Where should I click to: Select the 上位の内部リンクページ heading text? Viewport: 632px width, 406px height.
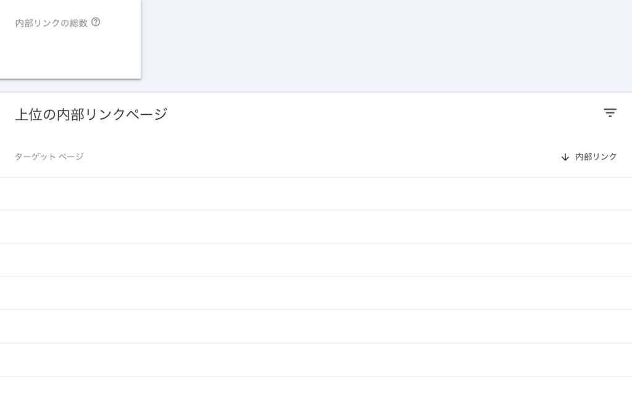(x=91, y=114)
